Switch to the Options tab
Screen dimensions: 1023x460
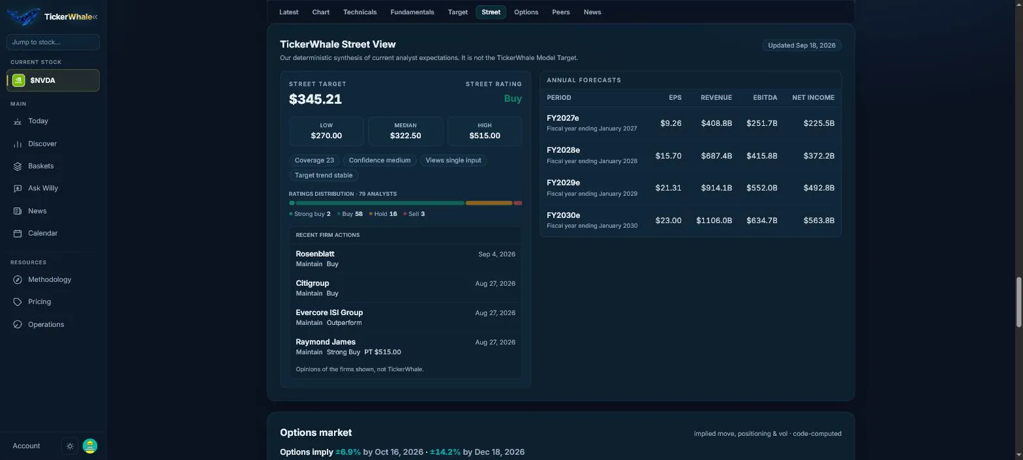tap(526, 12)
